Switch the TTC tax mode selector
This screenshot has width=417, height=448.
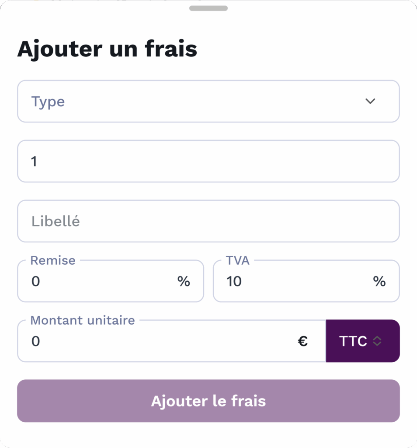point(362,341)
